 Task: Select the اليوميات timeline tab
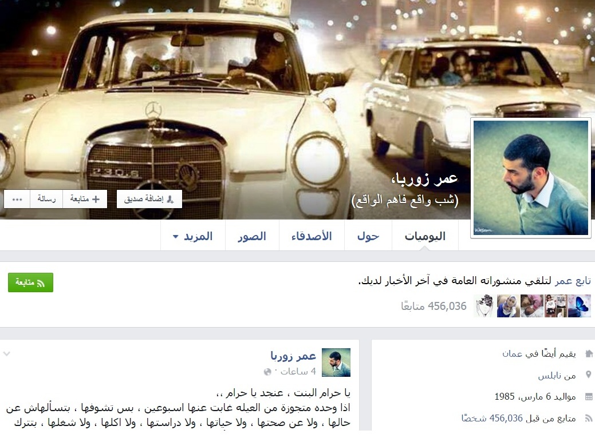point(425,236)
